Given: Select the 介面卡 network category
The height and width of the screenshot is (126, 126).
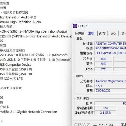Looking at the screenshot, I should 5,107.
